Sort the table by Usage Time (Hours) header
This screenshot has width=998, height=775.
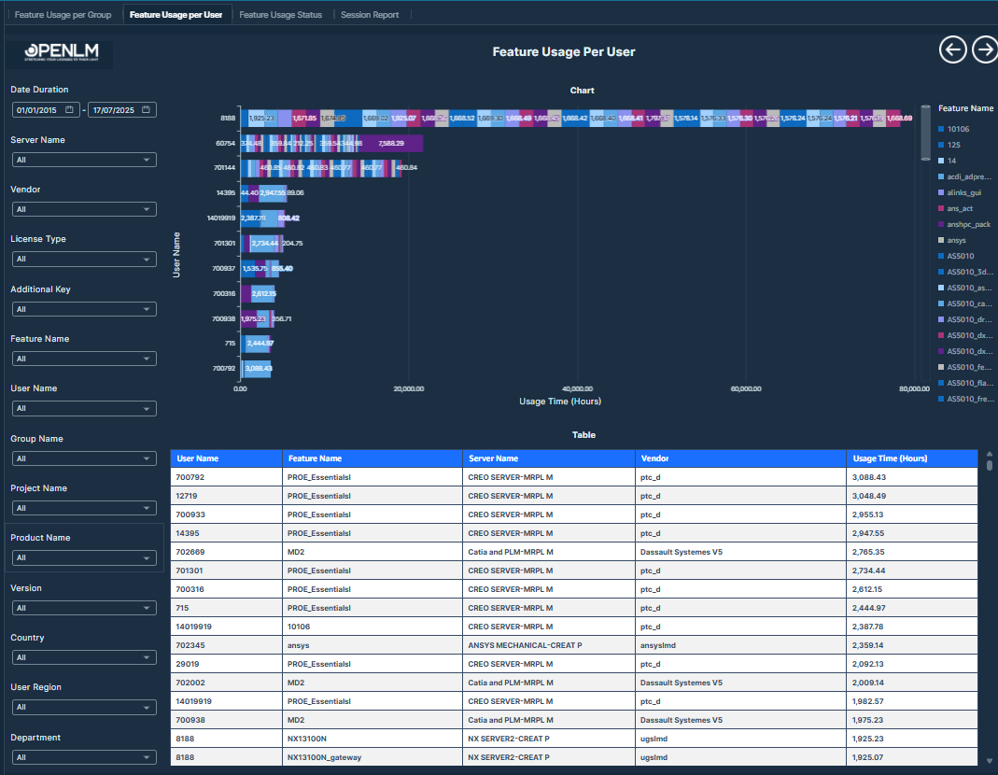[891, 458]
